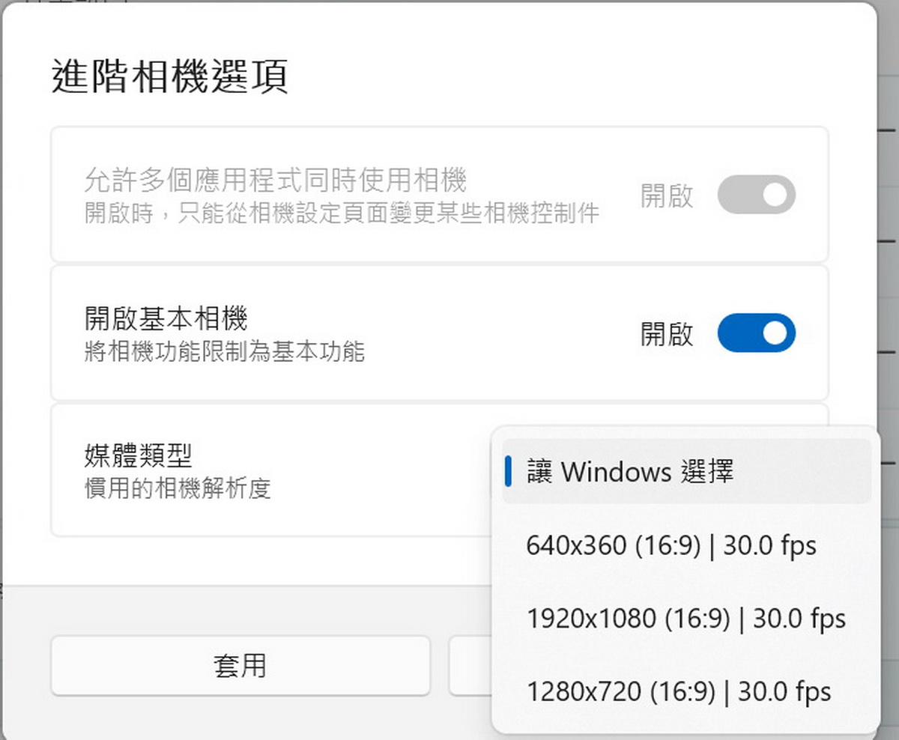Click the blue selection indicator beside 讓 Windows 選擇
The height and width of the screenshot is (740, 899).
click(509, 472)
